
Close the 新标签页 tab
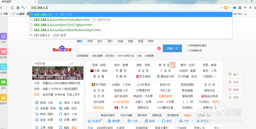pyautogui.click(x=36, y=2)
